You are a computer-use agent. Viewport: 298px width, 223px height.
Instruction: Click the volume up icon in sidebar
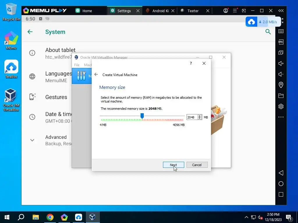pos(281,63)
